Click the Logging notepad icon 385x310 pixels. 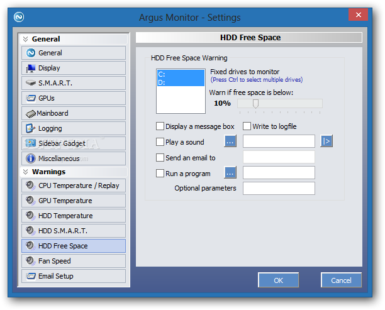coord(30,128)
